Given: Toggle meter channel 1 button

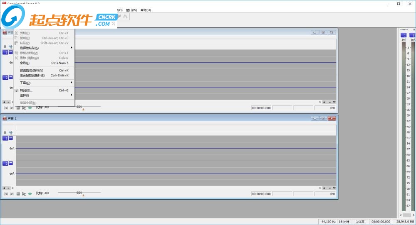Looking at the screenshot, I should [x=404, y=35].
